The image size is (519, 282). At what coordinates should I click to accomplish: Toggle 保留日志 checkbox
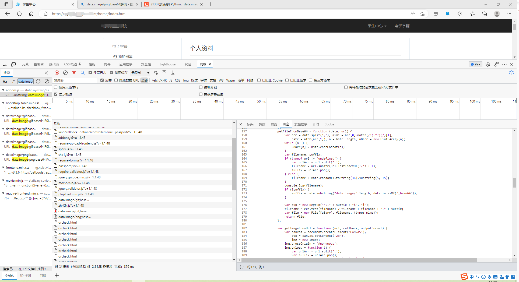coord(90,73)
